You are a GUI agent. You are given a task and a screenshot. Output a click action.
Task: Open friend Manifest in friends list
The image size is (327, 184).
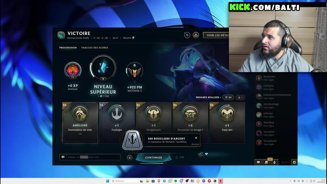pos(276,124)
